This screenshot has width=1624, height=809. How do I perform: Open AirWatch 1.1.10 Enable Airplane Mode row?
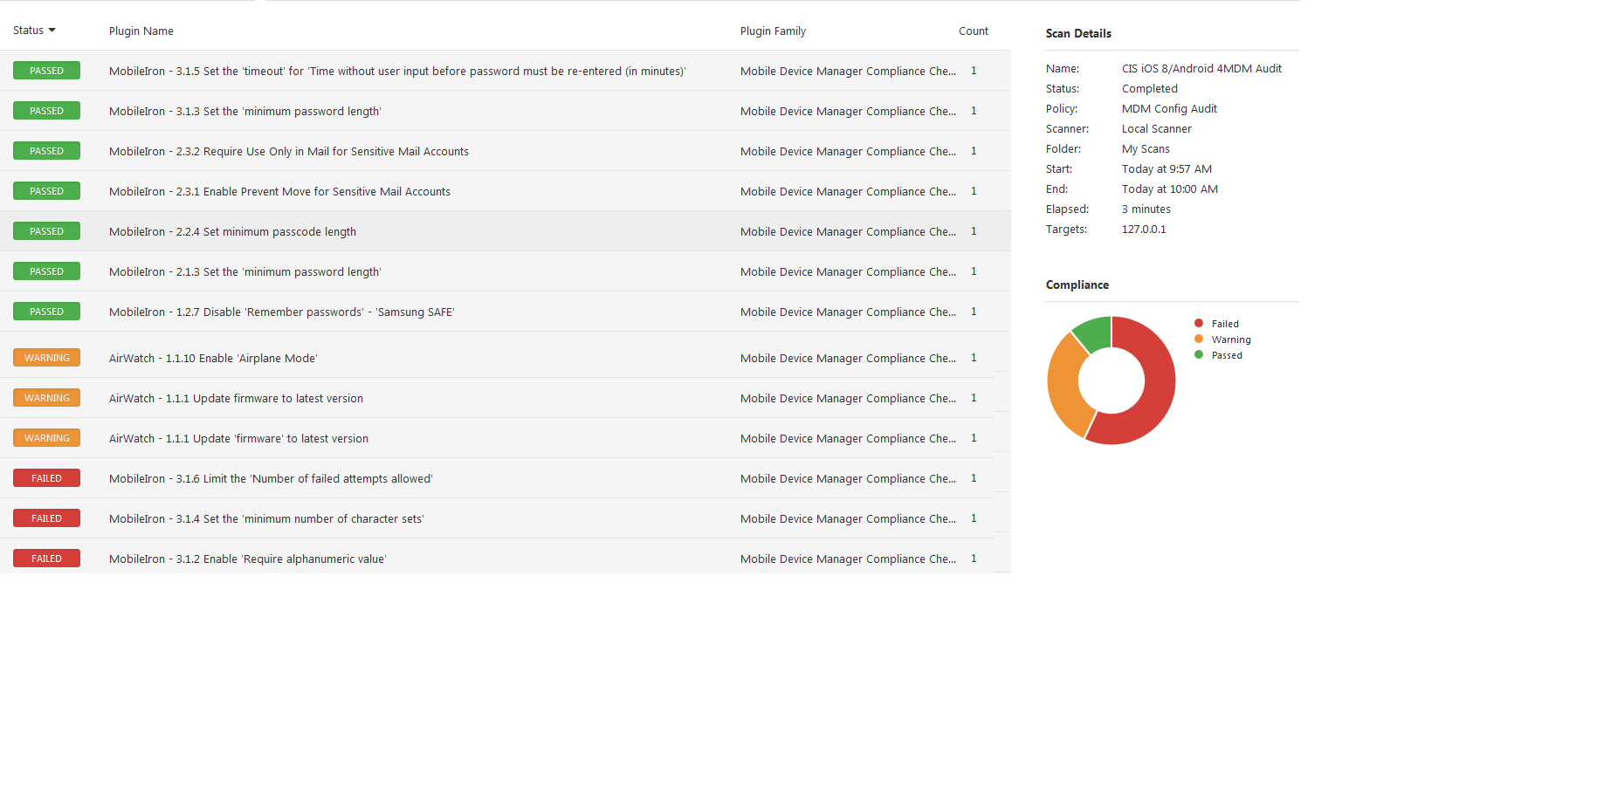pos(506,358)
